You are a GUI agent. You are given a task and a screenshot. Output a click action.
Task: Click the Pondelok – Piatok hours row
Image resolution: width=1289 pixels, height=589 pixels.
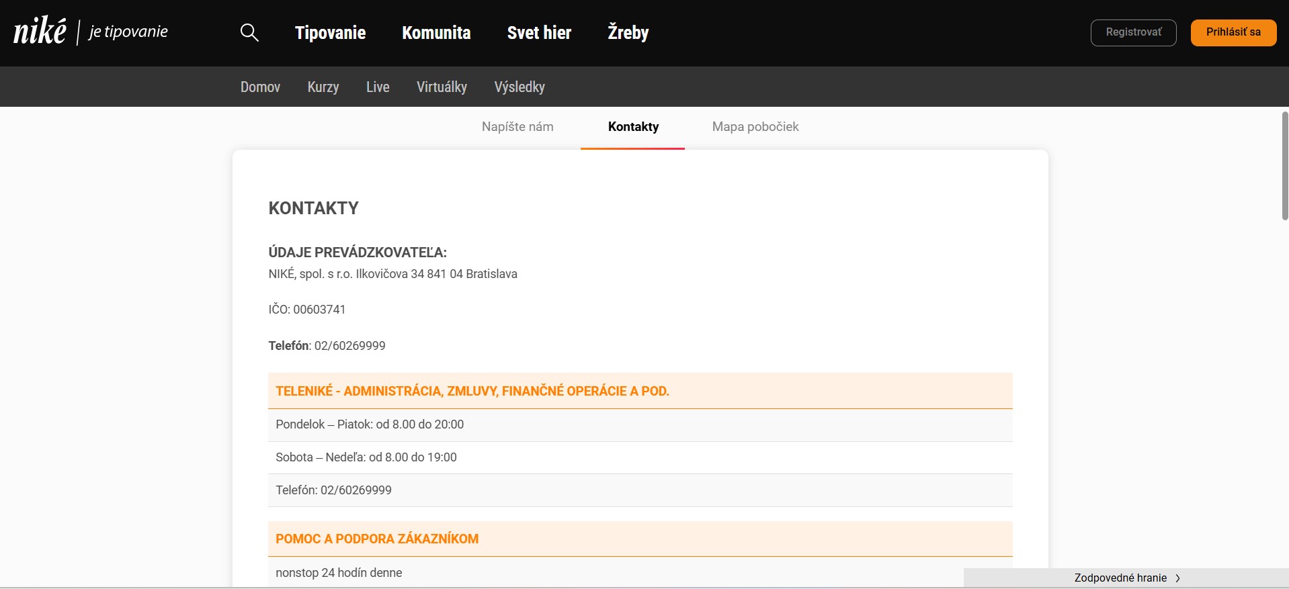pos(640,424)
